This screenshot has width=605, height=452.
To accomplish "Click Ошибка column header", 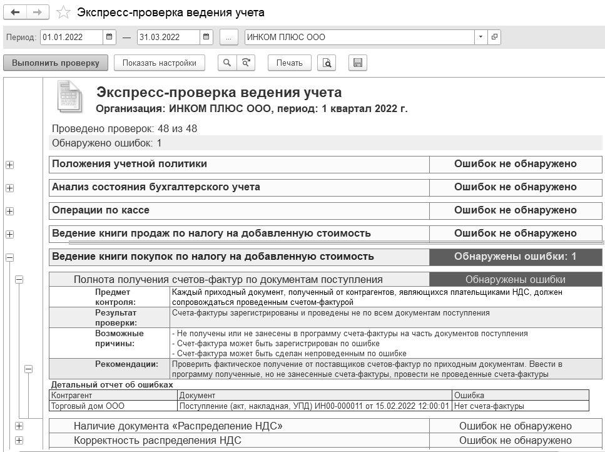I will (521, 395).
